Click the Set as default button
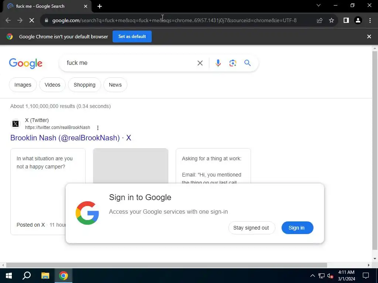 click(132, 36)
